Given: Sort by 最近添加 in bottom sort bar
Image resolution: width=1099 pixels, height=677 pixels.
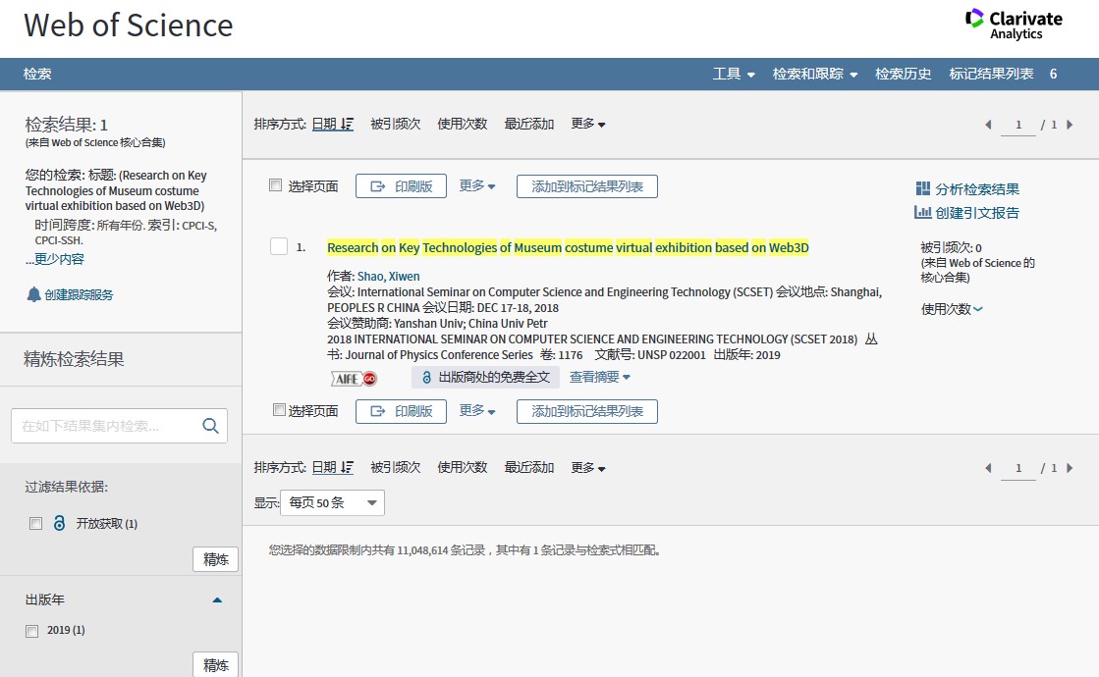Looking at the screenshot, I should 529,467.
